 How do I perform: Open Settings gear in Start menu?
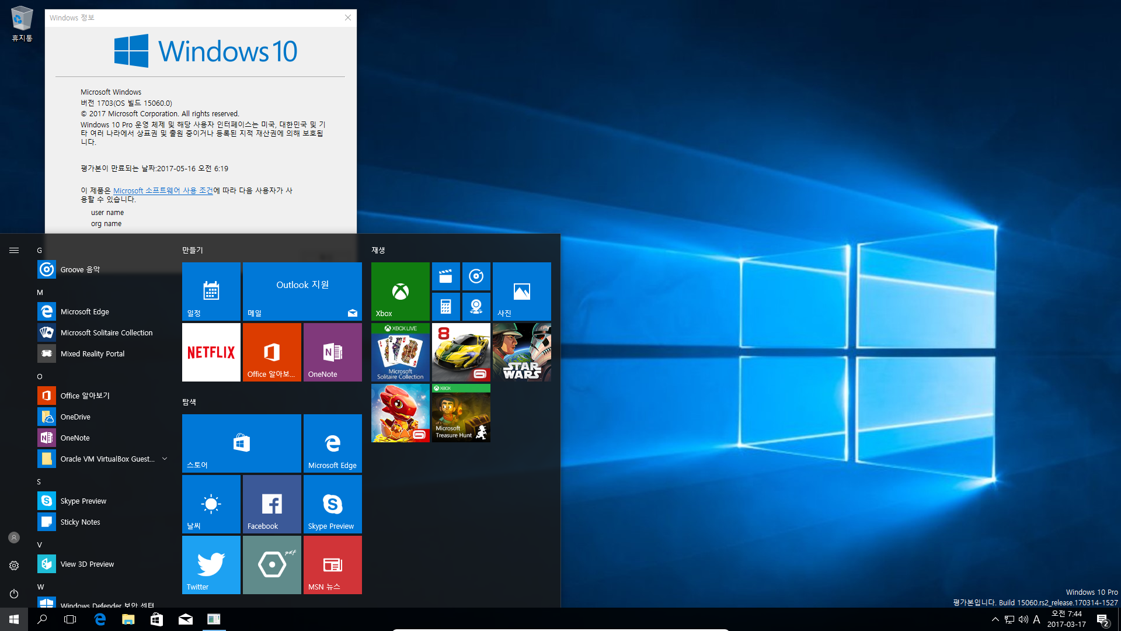(14, 566)
